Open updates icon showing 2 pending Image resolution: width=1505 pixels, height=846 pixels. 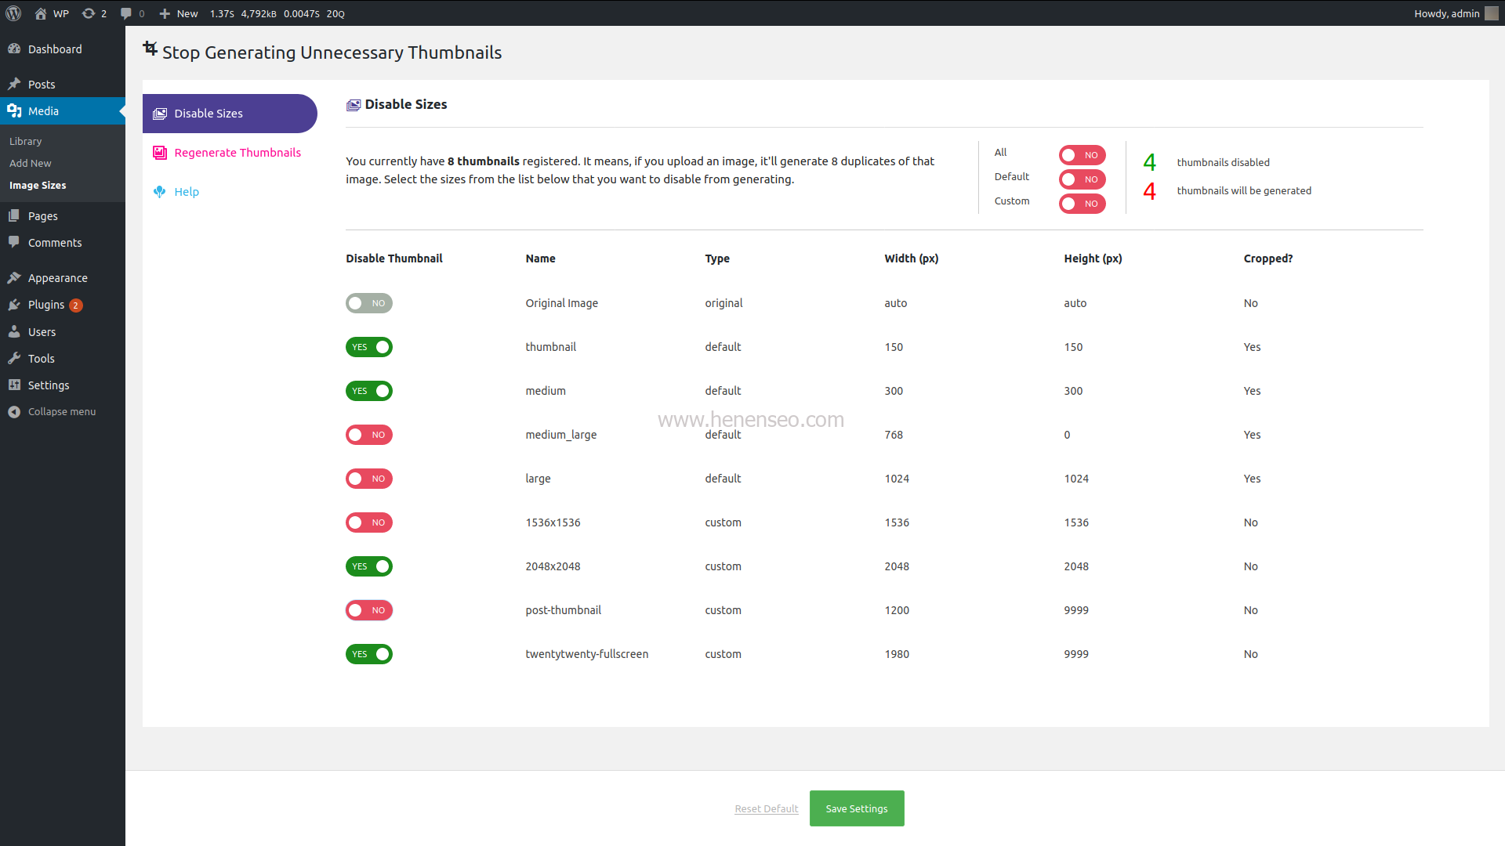coord(89,13)
